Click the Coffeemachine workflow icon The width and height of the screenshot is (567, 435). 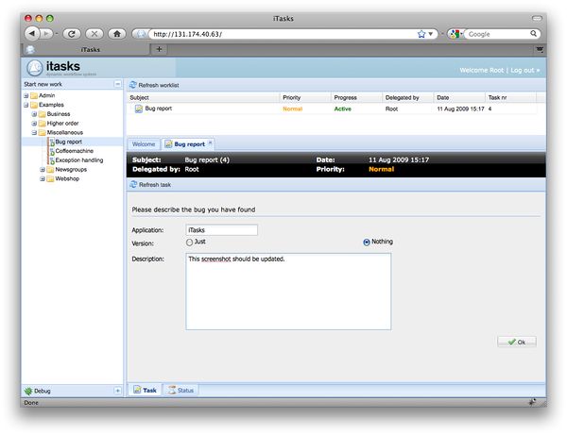(51, 151)
